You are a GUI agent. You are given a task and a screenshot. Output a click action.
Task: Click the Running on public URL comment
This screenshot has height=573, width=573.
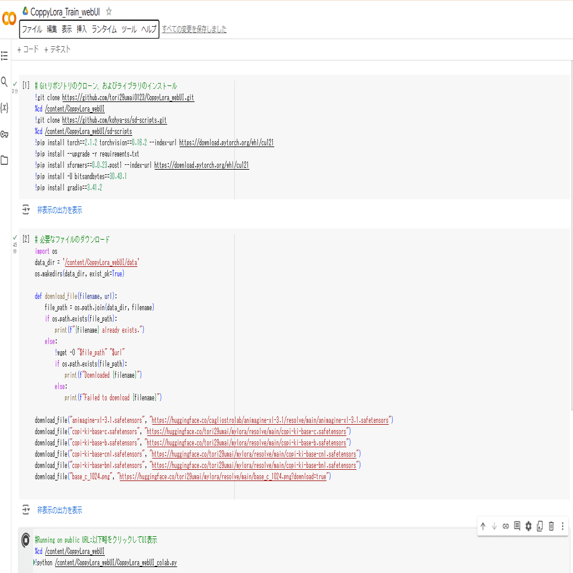coord(96,540)
